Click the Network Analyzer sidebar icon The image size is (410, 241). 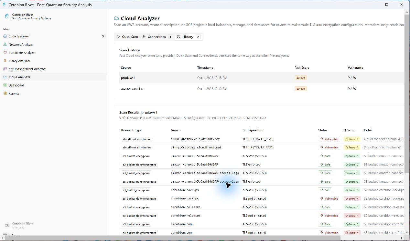(x=5, y=45)
